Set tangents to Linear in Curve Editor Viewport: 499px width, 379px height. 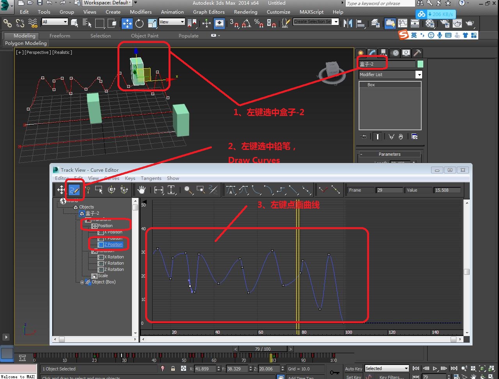pos(294,190)
